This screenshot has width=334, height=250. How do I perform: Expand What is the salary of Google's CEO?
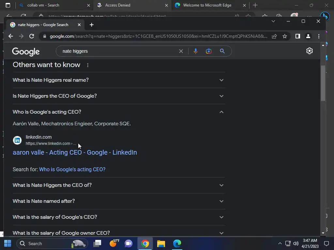[119, 217]
